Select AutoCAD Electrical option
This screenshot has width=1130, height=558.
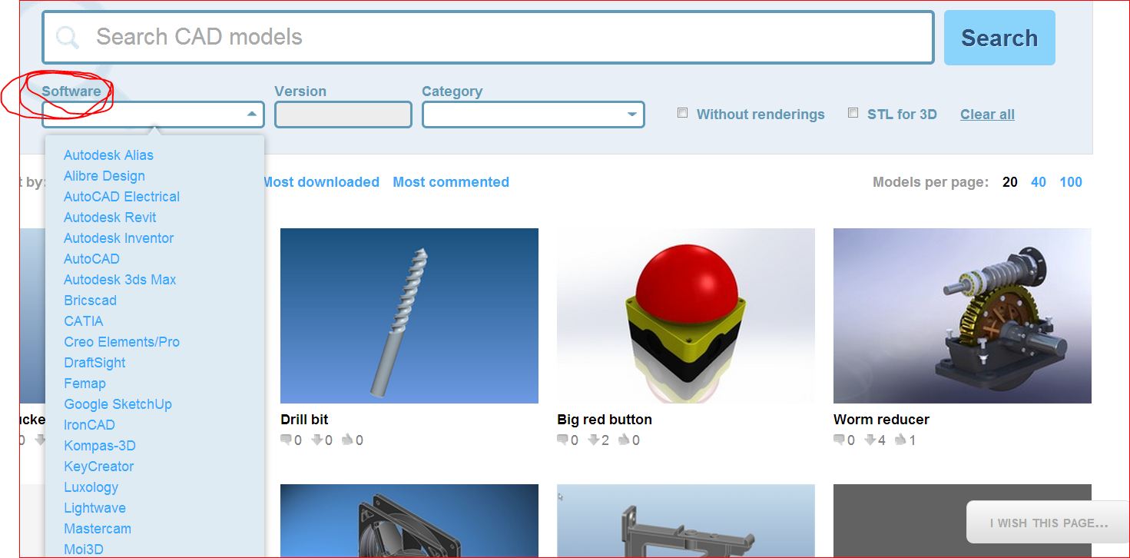tap(121, 196)
